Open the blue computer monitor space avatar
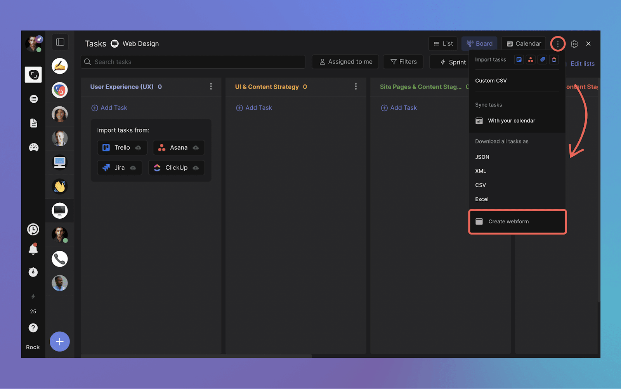The height and width of the screenshot is (389, 621). (60, 163)
